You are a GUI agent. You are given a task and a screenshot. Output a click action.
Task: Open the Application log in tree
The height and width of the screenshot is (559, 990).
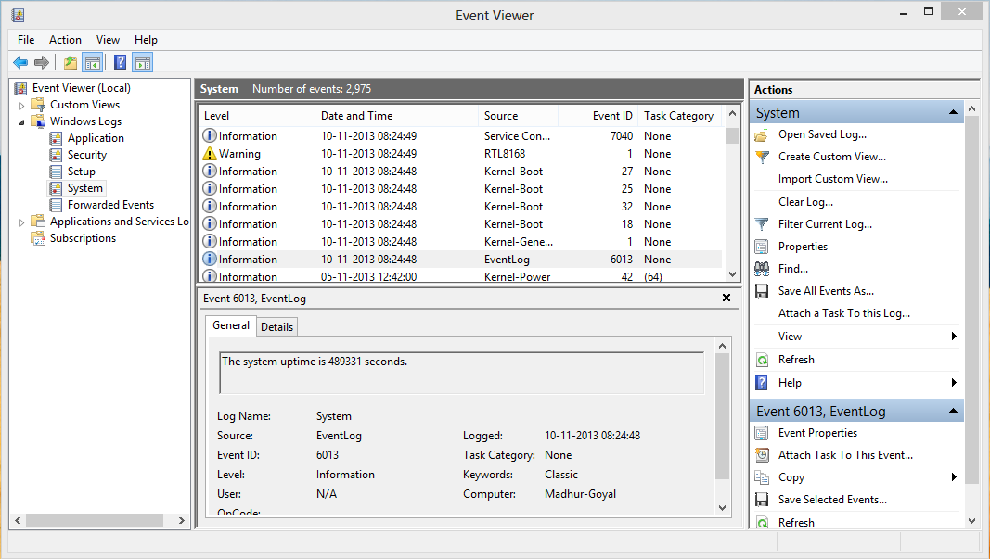(96, 138)
